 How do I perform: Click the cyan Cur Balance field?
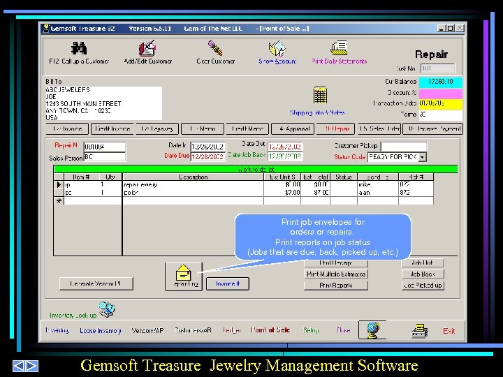pos(441,82)
